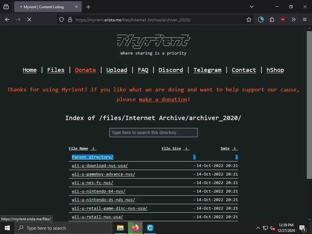Click the date of wii-u-download-nus-usa/ row
Screen dimensions: 312x234
[217, 165]
